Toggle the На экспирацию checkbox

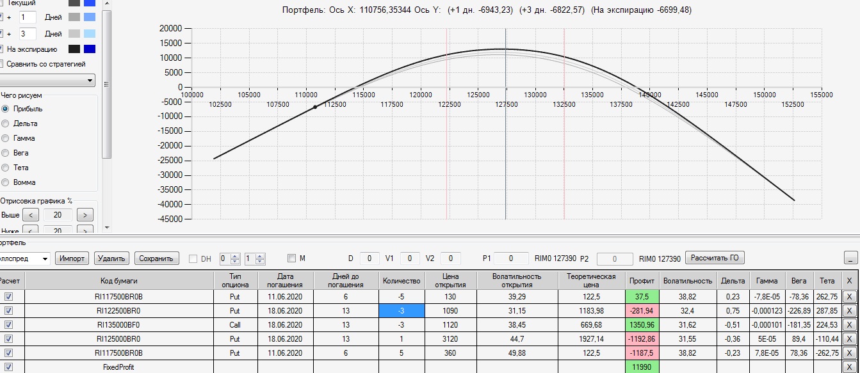tap(2, 49)
